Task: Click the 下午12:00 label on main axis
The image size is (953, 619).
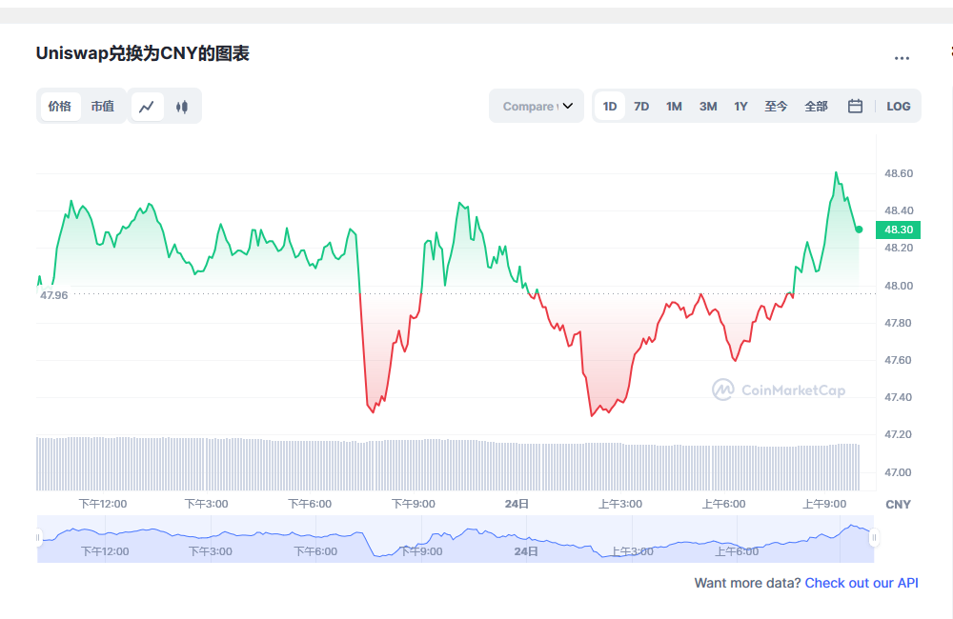Action: click(103, 504)
